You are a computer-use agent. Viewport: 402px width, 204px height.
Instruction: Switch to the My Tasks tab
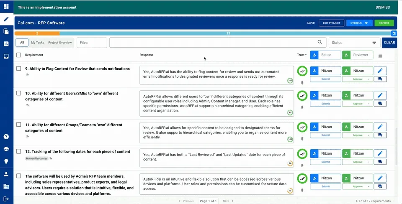[37, 43]
